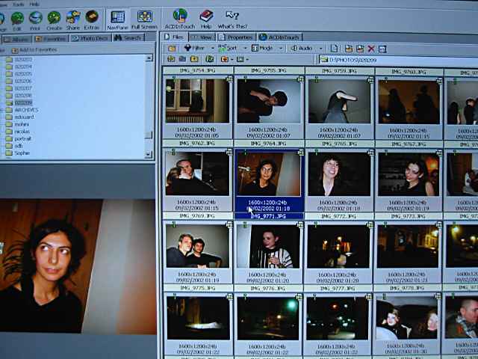Expand the photo disc dropdown arrow
Screen dimensions: 478x359
pos(247,60)
